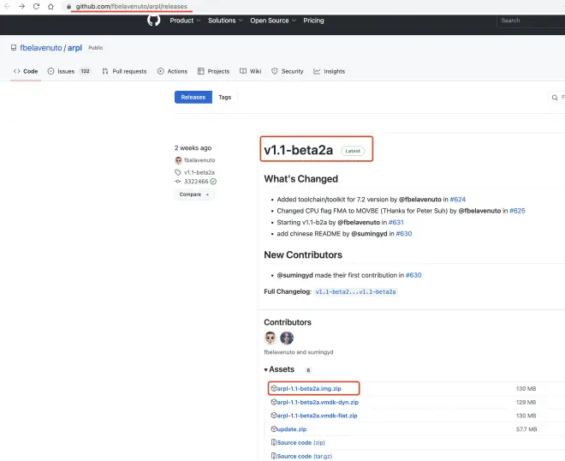This screenshot has height=461, width=565.
Task: Click first contributor avatar fbelavenuto
Action: (271, 338)
